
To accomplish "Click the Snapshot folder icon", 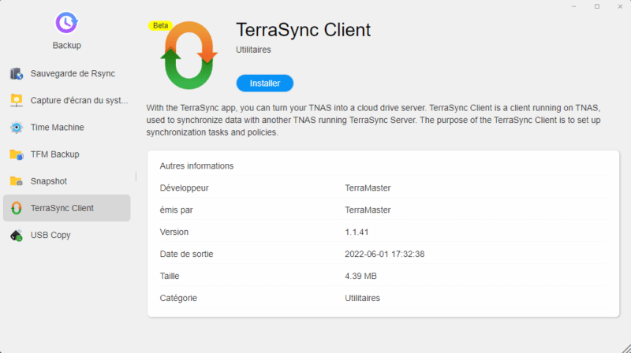I will coord(17,181).
